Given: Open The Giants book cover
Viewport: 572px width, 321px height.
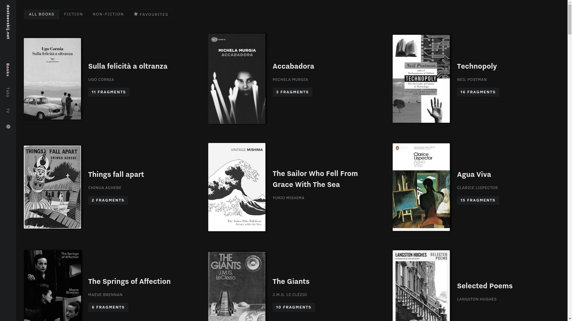Looking at the screenshot, I should [x=237, y=286].
